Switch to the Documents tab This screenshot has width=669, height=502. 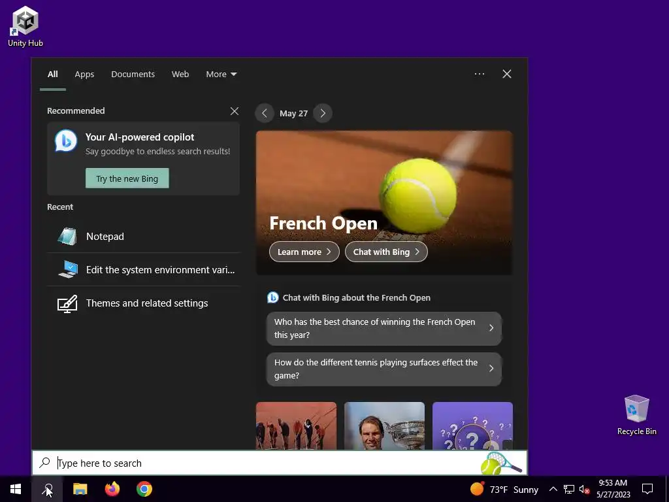pos(133,75)
